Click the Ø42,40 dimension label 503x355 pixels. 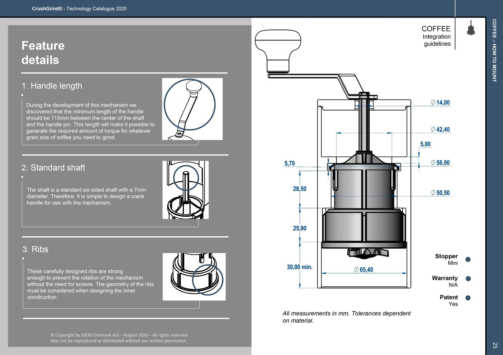pyautogui.click(x=440, y=129)
